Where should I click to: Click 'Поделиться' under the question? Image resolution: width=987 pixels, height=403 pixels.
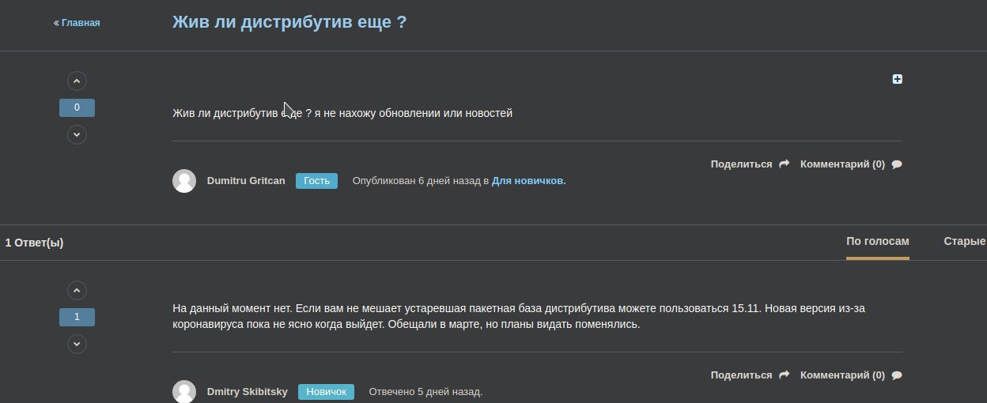(x=741, y=164)
